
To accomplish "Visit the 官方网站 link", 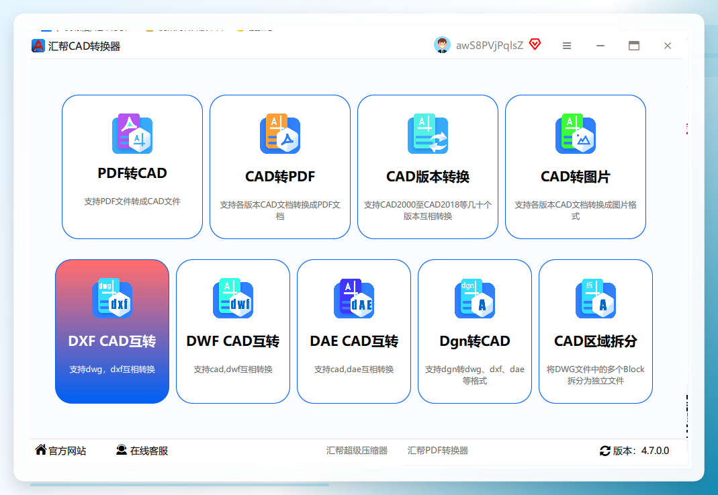I will (67, 451).
